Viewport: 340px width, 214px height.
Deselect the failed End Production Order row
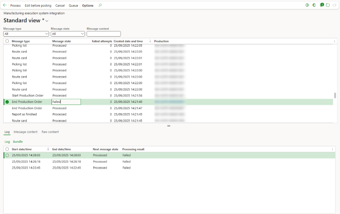tap(7, 102)
